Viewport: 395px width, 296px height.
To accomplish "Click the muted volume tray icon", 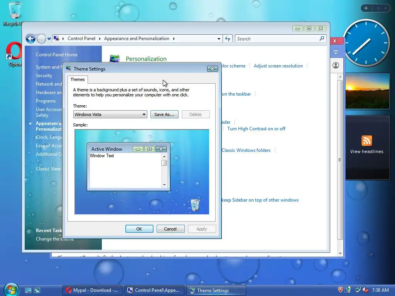I will [365, 290].
